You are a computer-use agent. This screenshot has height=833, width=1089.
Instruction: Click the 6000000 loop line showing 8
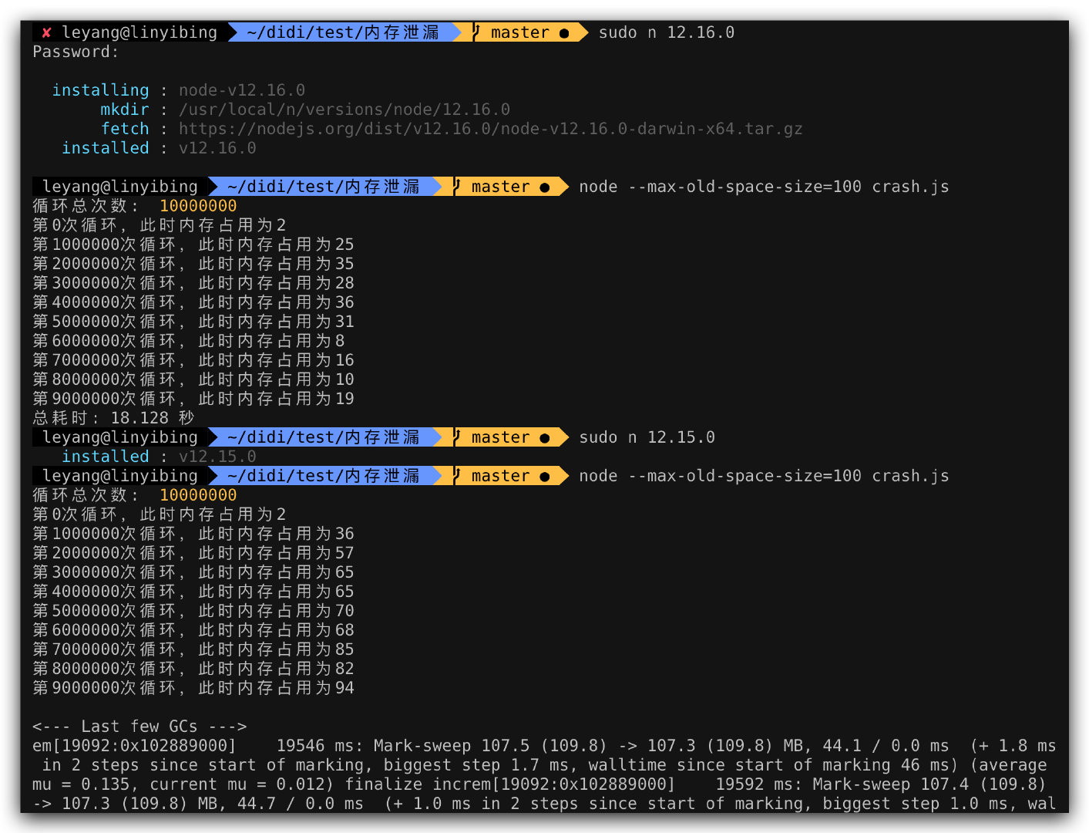[189, 341]
